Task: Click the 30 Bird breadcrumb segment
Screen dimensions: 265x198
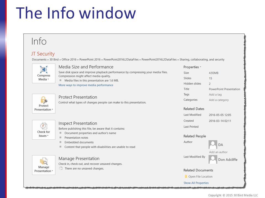Action: pyautogui.click(x=54, y=59)
